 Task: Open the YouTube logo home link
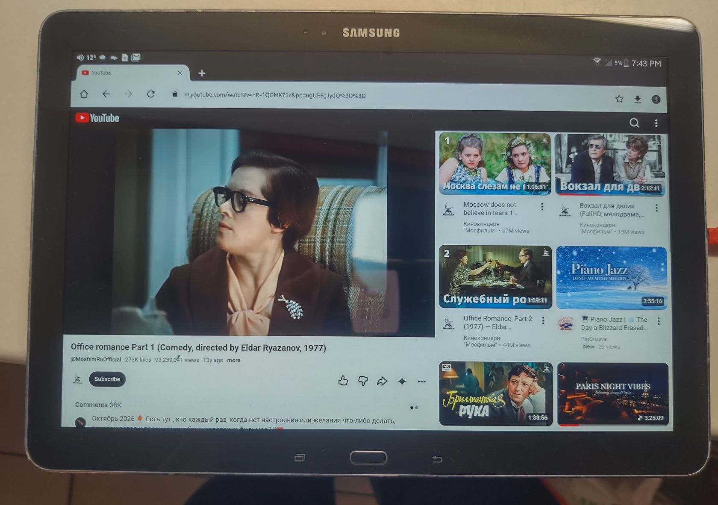[x=97, y=118]
